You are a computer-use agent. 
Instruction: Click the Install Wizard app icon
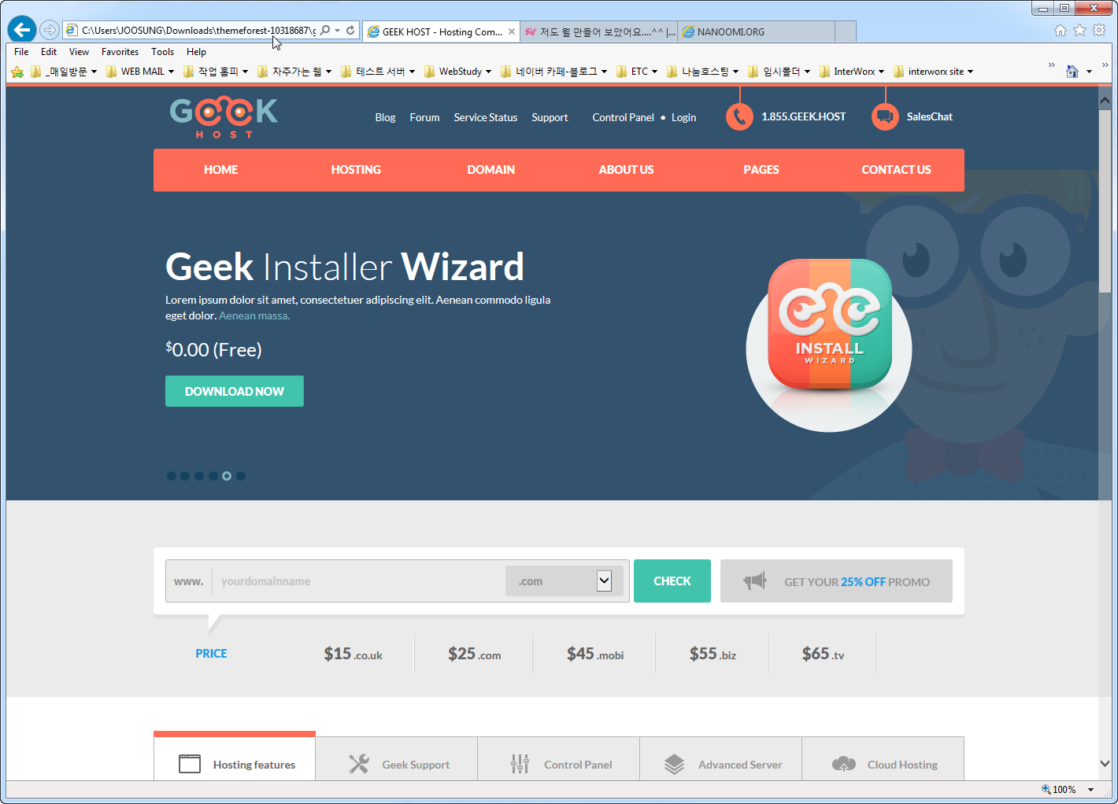point(829,324)
